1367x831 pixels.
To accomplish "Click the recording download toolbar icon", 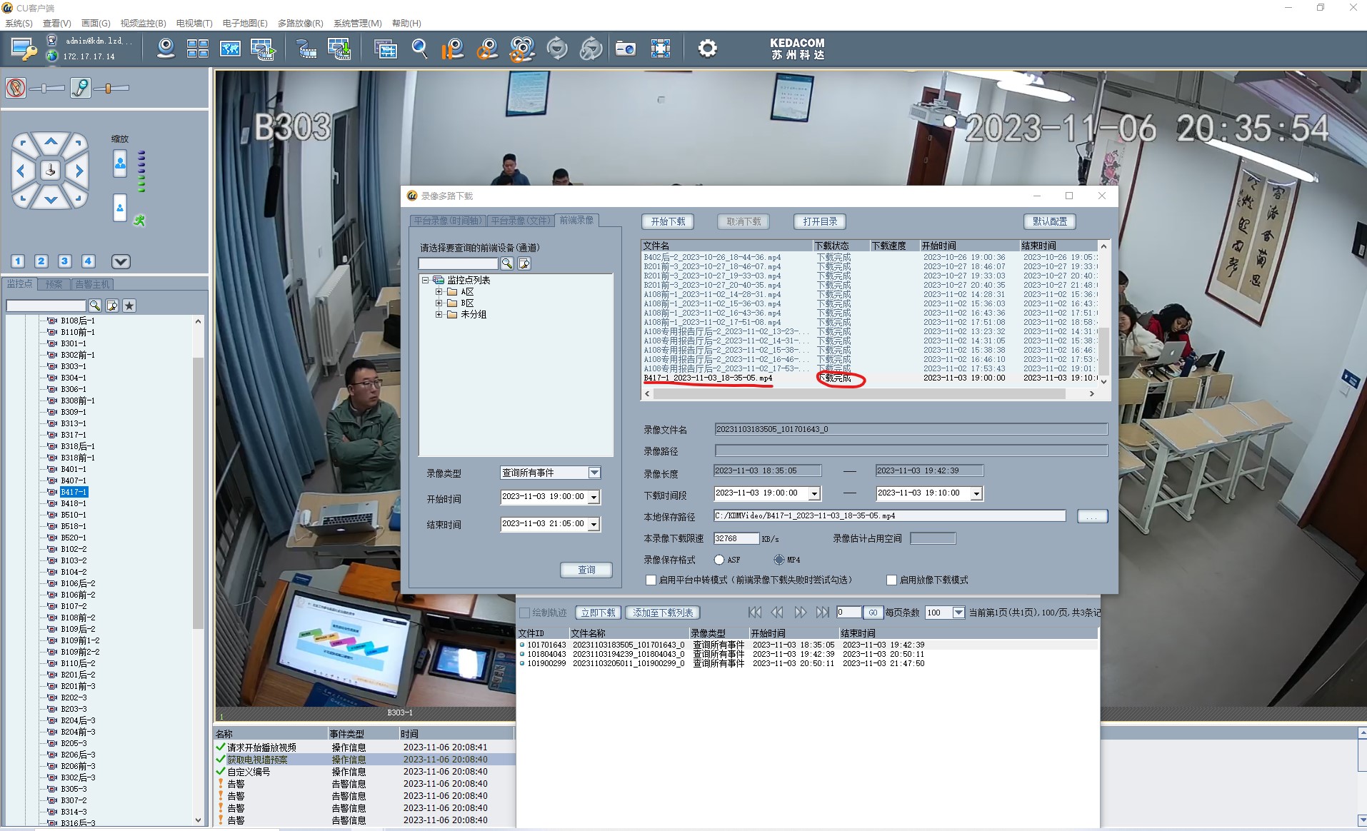I will coord(339,49).
